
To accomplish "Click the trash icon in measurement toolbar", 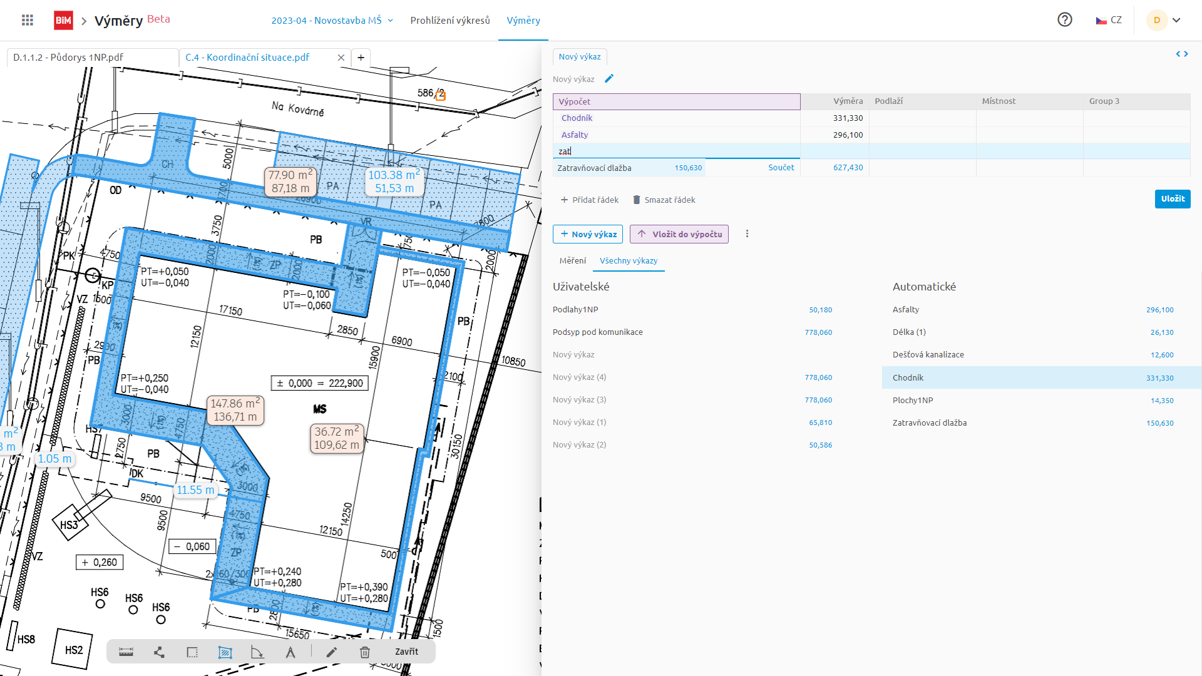I will [x=365, y=652].
